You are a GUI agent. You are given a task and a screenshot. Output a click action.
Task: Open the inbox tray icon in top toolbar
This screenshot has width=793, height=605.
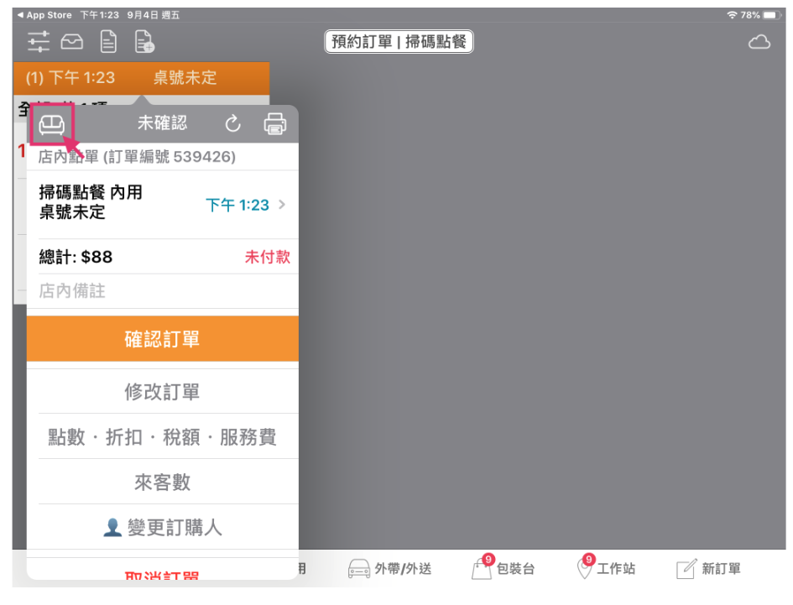pyautogui.click(x=72, y=42)
